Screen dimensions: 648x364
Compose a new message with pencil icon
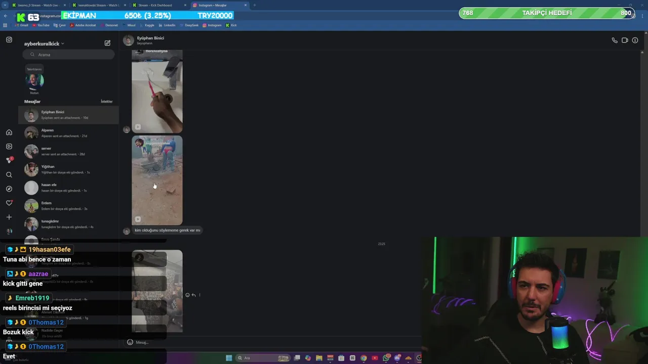click(x=107, y=43)
